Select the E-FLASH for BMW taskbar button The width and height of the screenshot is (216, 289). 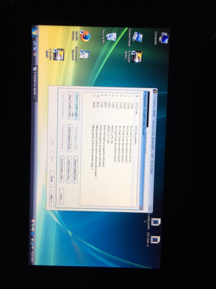(34, 83)
